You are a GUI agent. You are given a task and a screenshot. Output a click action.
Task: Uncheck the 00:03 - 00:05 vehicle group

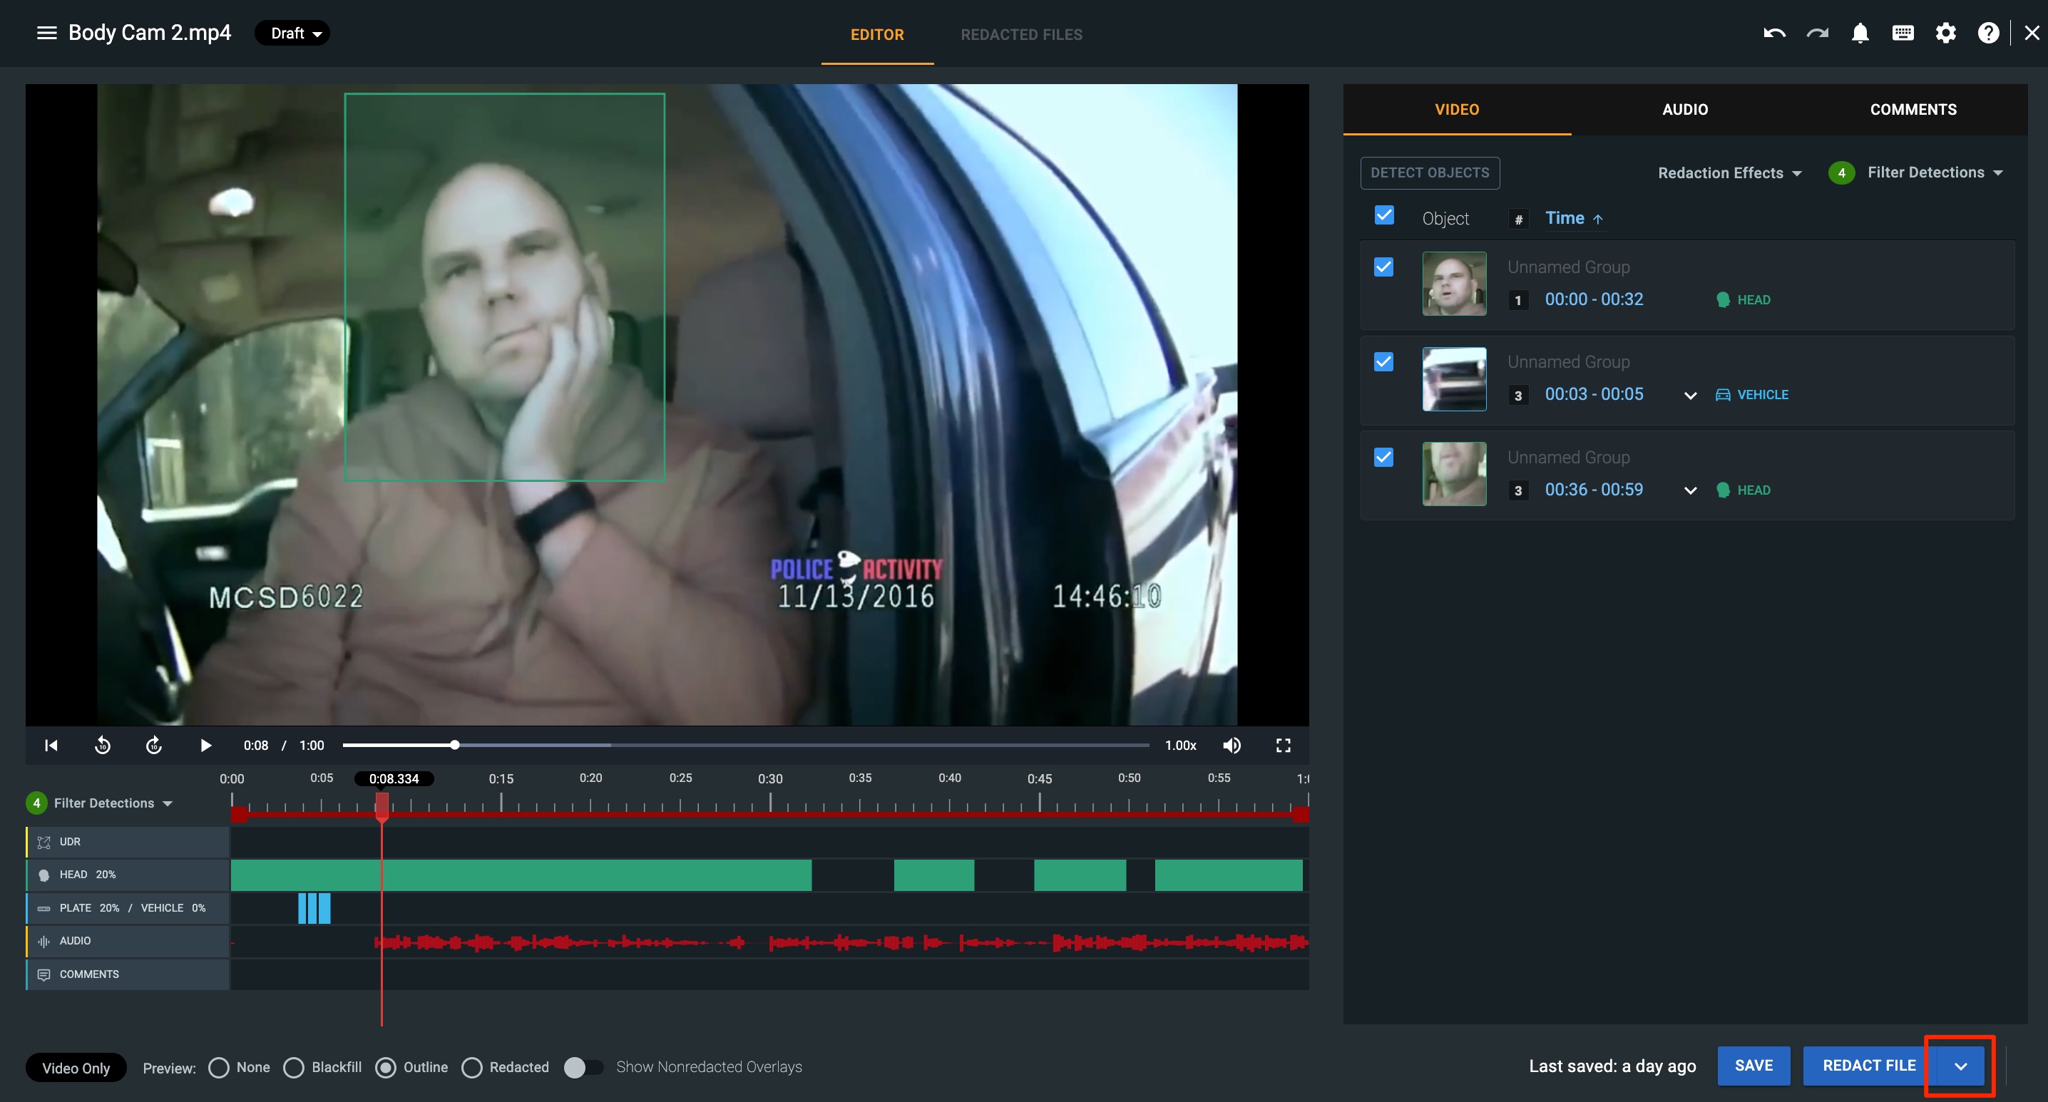point(1383,362)
